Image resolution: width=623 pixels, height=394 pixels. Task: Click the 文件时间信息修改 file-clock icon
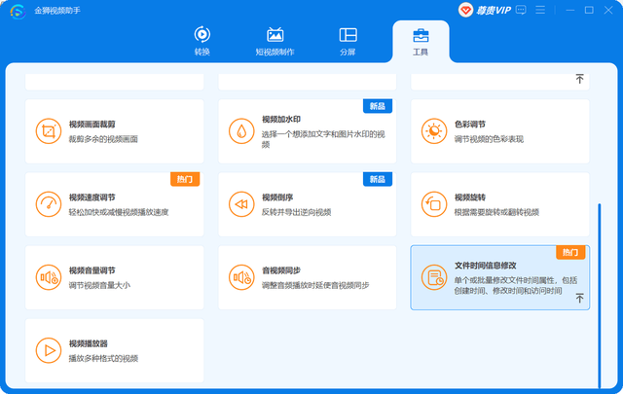(434, 277)
